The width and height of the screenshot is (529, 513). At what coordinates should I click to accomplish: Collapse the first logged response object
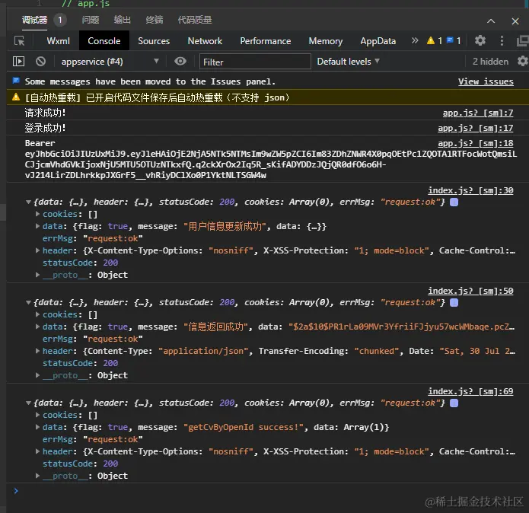point(29,202)
